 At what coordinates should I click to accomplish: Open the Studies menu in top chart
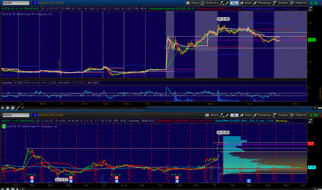pyautogui.click(x=281, y=3)
